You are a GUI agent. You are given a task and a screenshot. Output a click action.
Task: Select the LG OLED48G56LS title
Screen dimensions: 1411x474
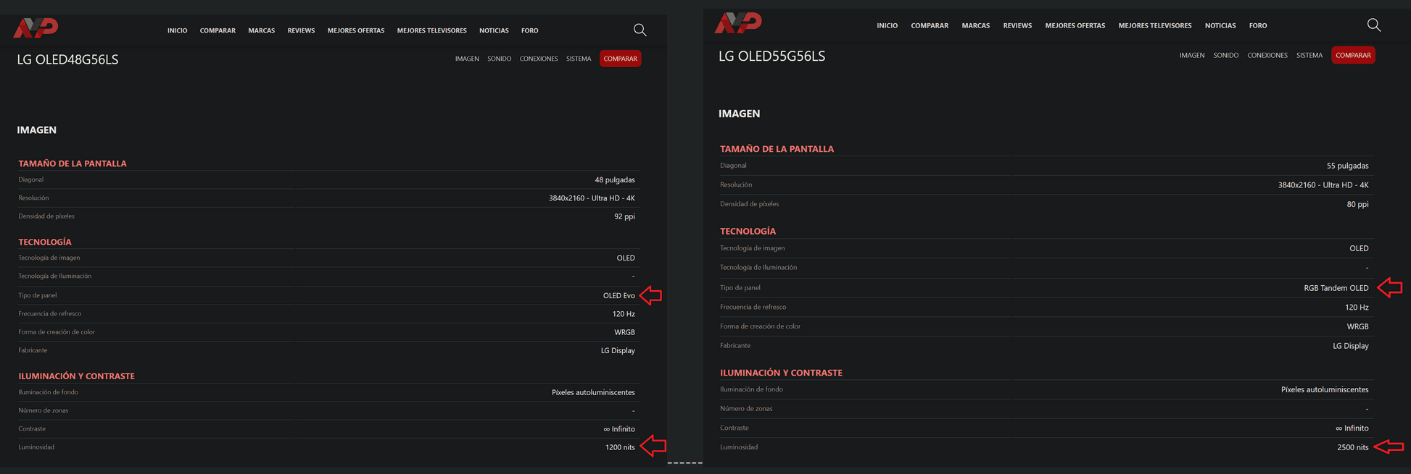coord(67,59)
